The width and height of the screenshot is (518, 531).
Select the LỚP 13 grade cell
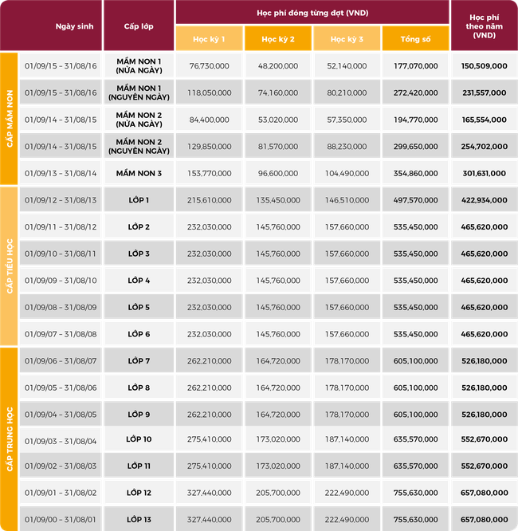138,518
